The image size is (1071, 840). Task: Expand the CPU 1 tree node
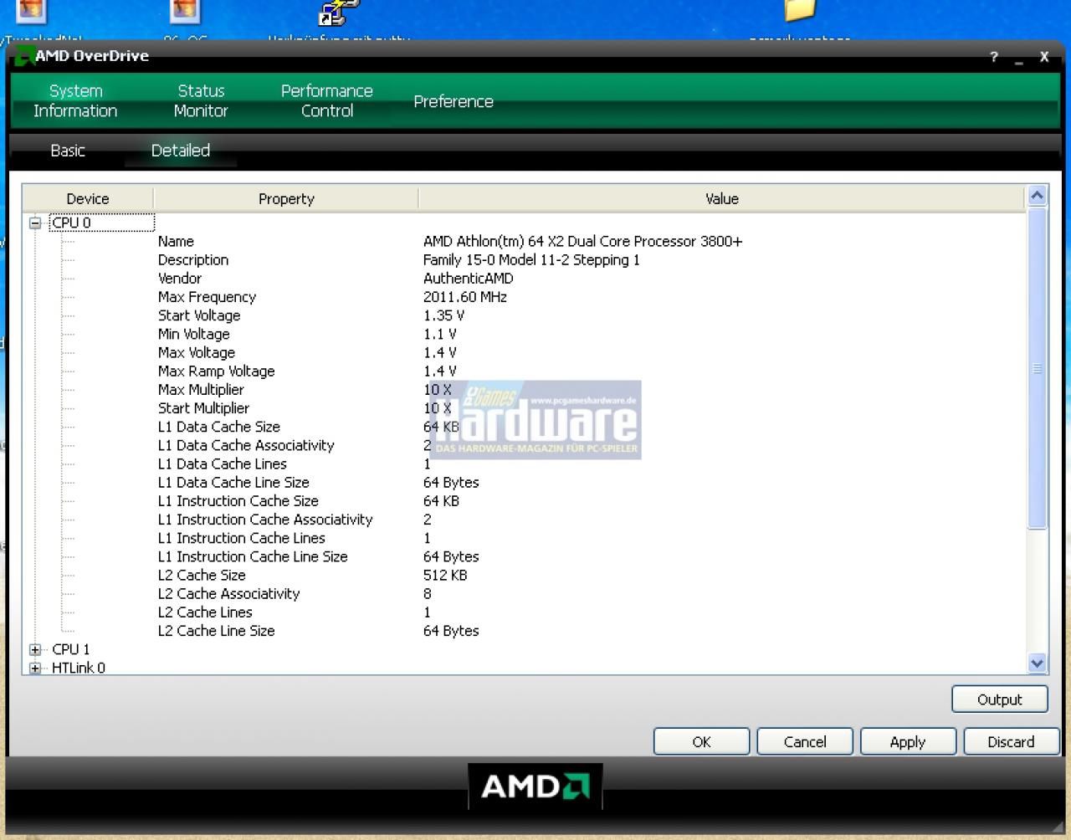(x=35, y=649)
